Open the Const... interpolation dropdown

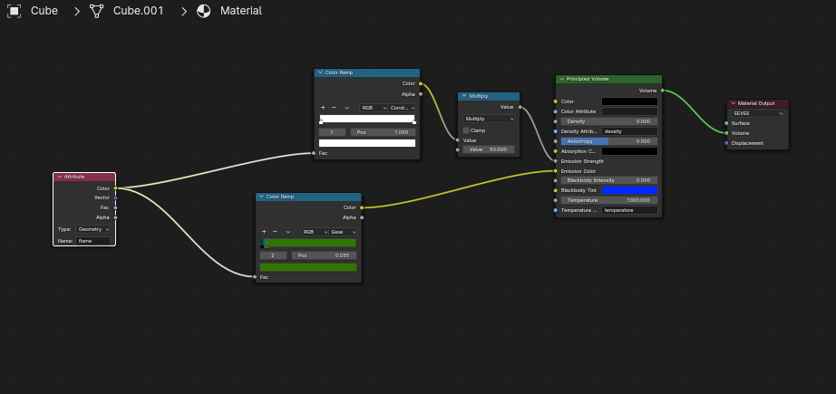click(x=402, y=108)
